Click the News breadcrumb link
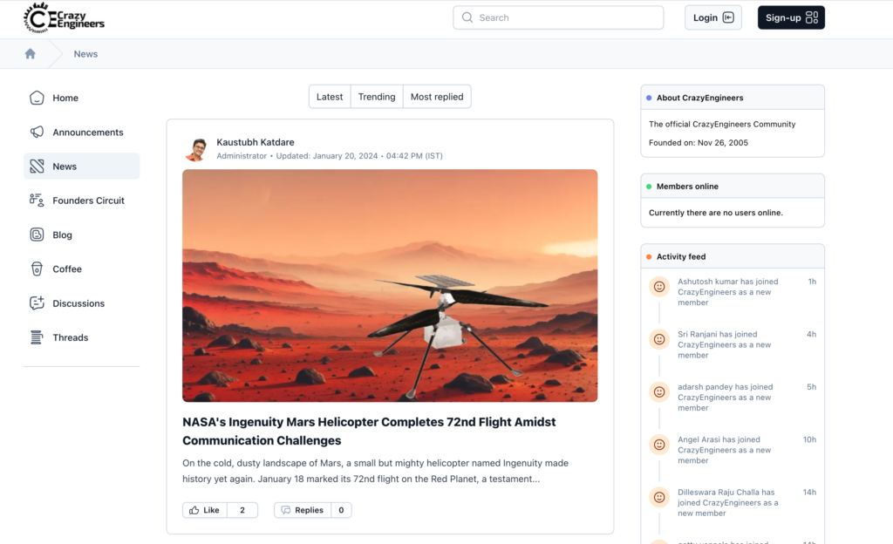Image resolution: width=893 pixels, height=544 pixels. pyautogui.click(x=85, y=54)
